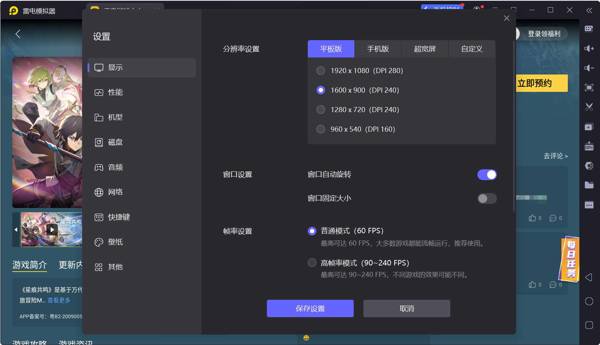Click 登录领福利 in the background window

click(x=544, y=34)
